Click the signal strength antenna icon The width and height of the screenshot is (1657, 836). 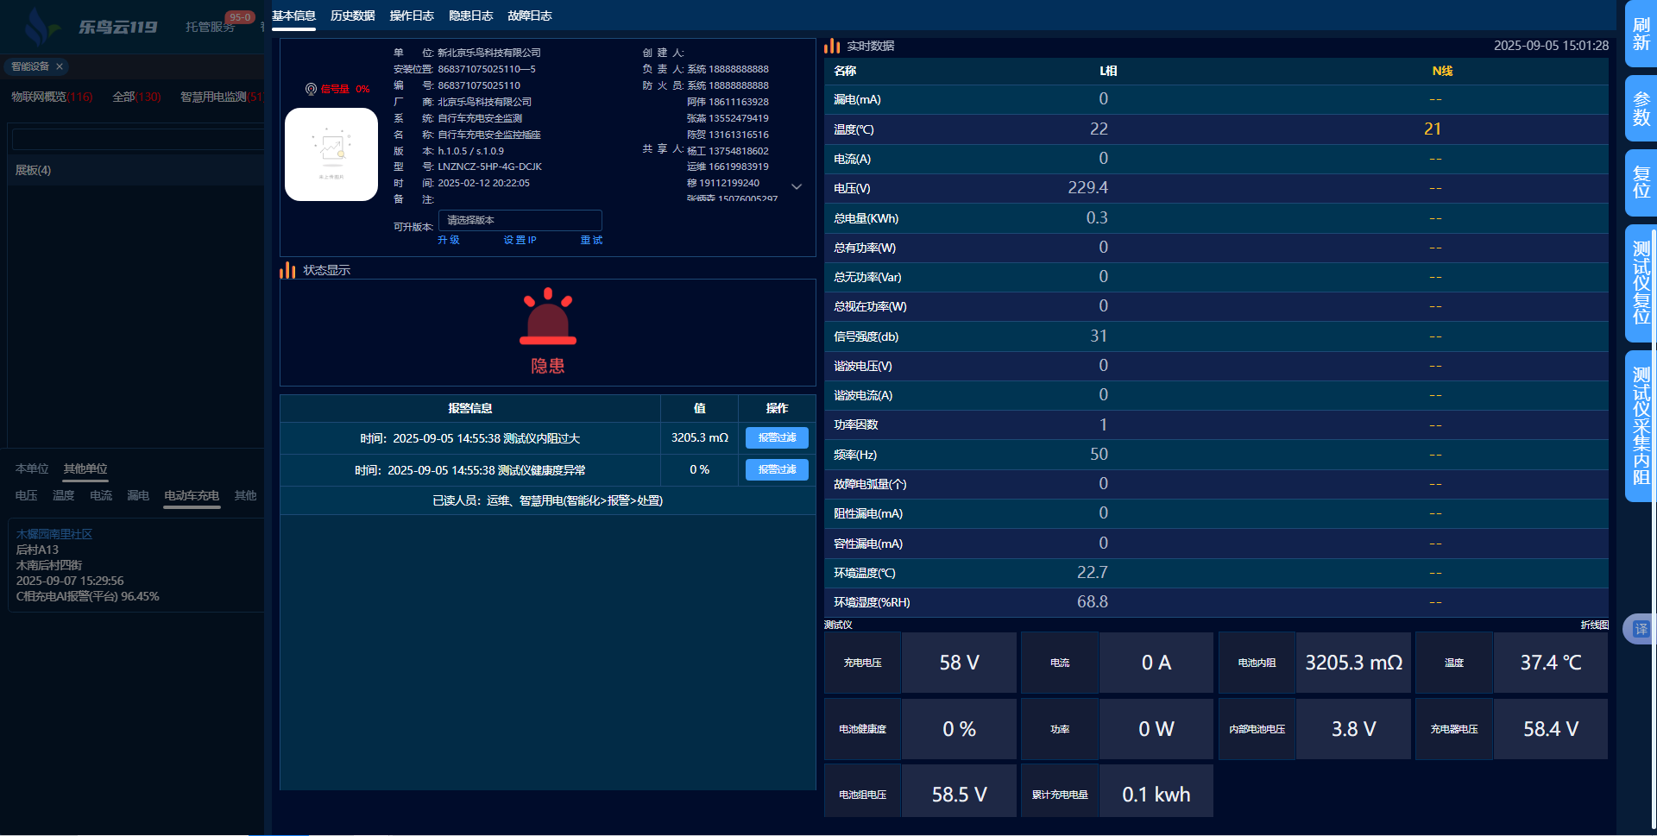point(311,89)
